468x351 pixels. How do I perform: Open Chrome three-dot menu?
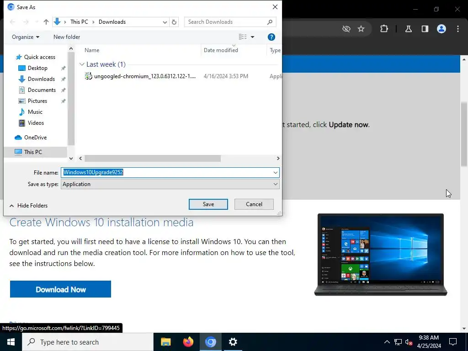pos(458,29)
